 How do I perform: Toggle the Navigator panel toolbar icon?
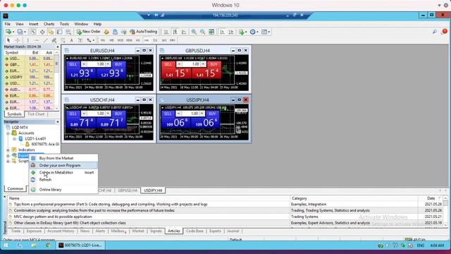coord(51,32)
